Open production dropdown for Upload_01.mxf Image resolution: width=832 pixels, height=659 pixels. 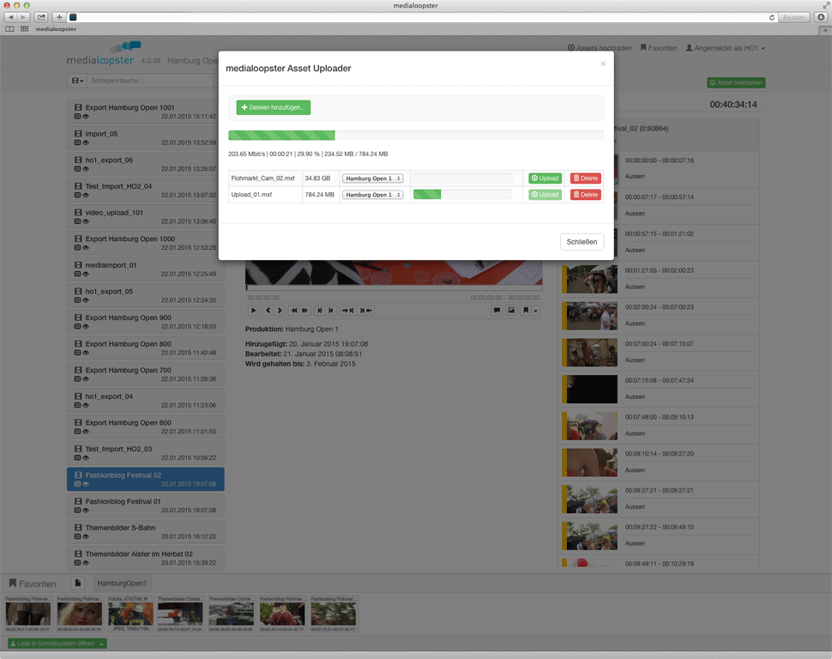click(372, 195)
